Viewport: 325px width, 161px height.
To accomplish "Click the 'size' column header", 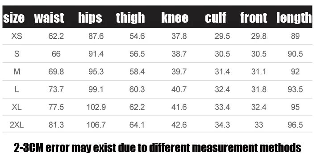I will pos(14,18).
